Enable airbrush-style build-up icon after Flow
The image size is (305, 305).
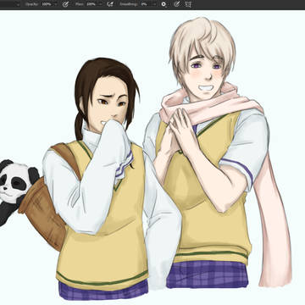click(110, 4)
